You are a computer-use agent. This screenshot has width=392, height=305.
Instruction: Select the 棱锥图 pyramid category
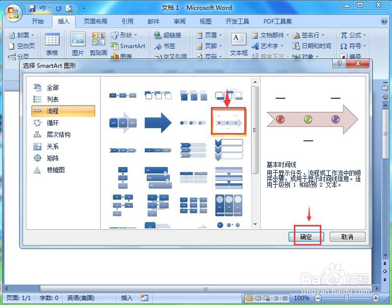tap(63, 170)
